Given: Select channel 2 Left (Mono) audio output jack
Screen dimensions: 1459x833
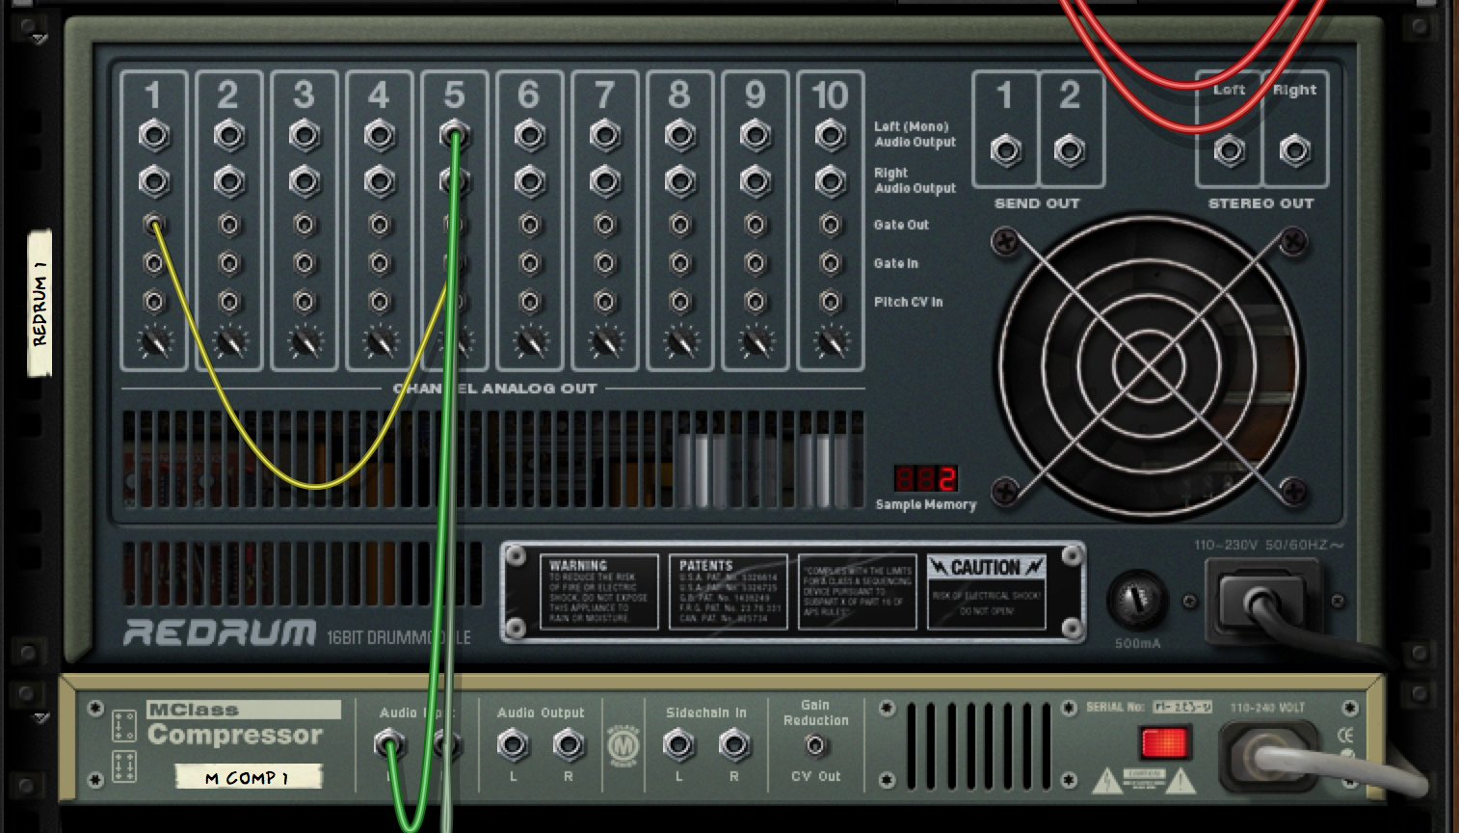Looking at the screenshot, I should [229, 135].
